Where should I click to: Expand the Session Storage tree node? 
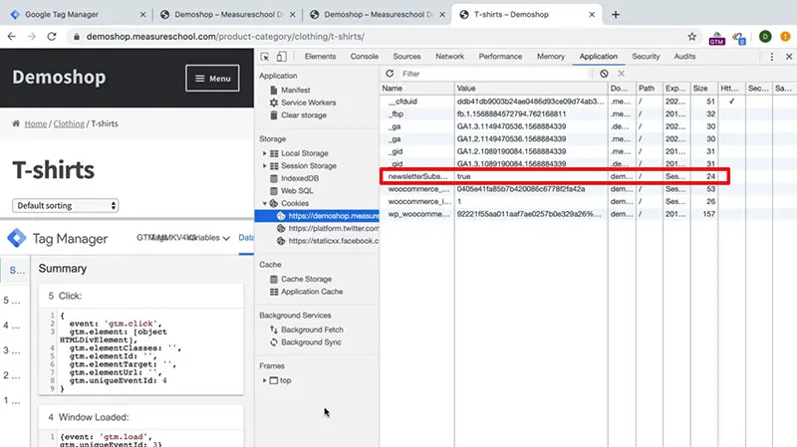pos(264,166)
